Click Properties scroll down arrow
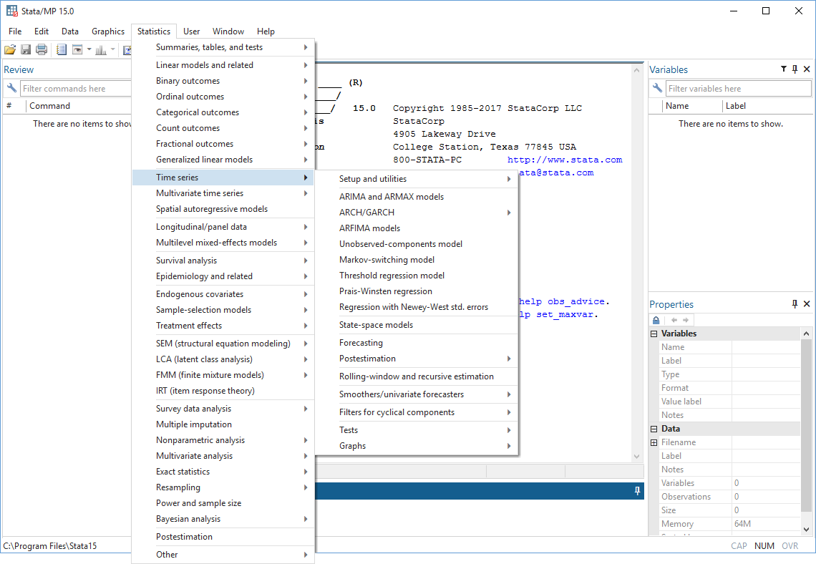This screenshot has height=564, width=816. tap(806, 530)
